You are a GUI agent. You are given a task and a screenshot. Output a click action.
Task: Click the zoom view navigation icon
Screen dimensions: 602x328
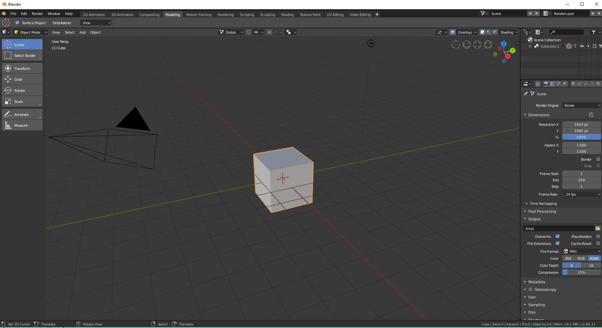click(488, 45)
